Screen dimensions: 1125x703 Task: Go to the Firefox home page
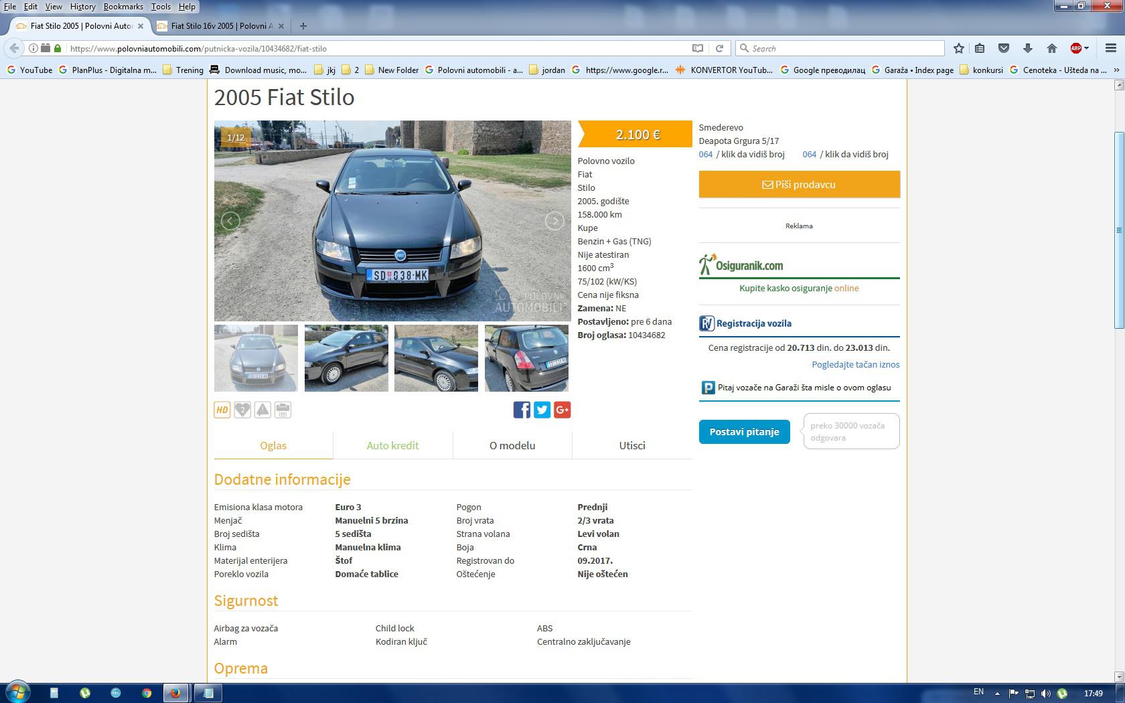coord(1051,48)
